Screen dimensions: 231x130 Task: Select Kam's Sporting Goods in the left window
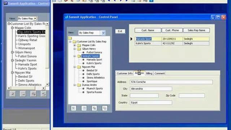32,36
